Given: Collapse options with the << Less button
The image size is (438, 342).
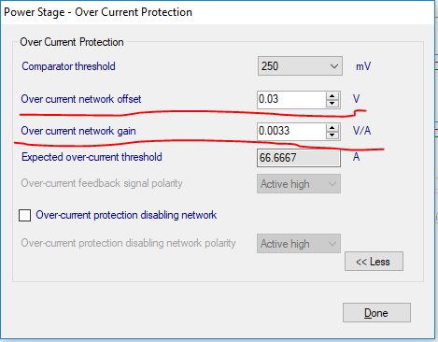Looking at the screenshot, I should (374, 262).
